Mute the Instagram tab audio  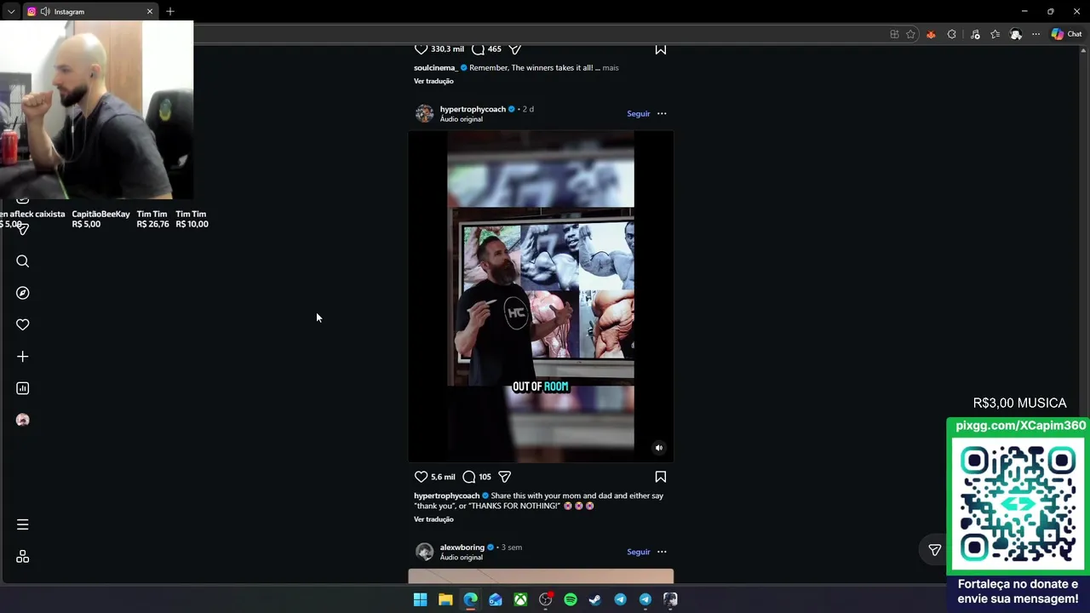pyautogui.click(x=45, y=12)
